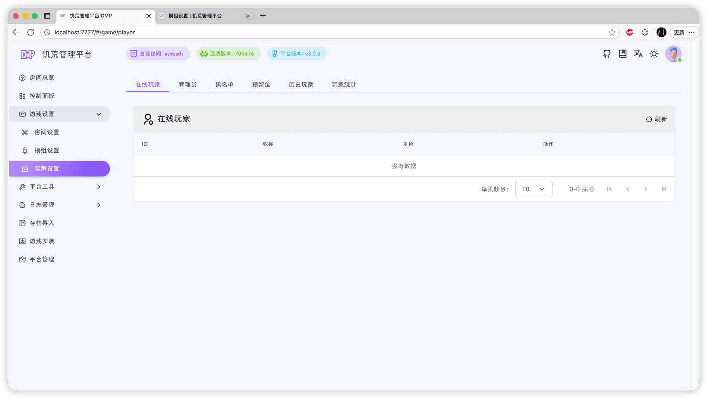Click the 平台版本: v3.0.3 badge

coord(297,54)
